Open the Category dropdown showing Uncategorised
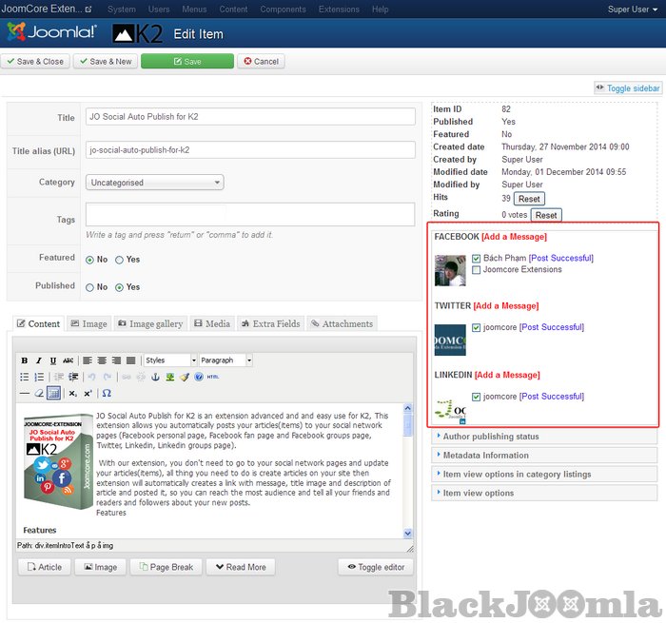Image resolution: width=666 pixels, height=623 pixels. coord(155,183)
